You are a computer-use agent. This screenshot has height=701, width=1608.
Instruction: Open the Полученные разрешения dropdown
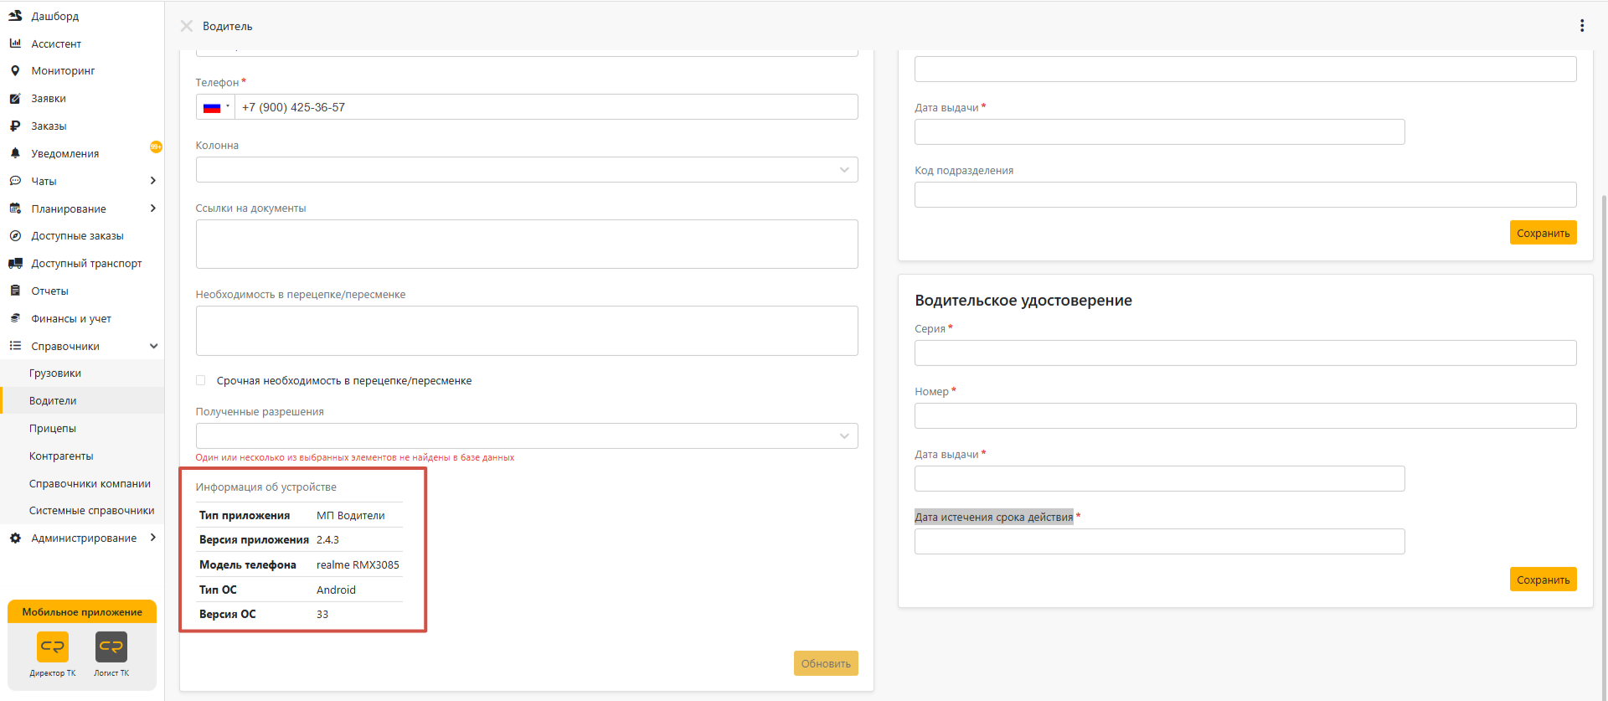pos(526,436)
